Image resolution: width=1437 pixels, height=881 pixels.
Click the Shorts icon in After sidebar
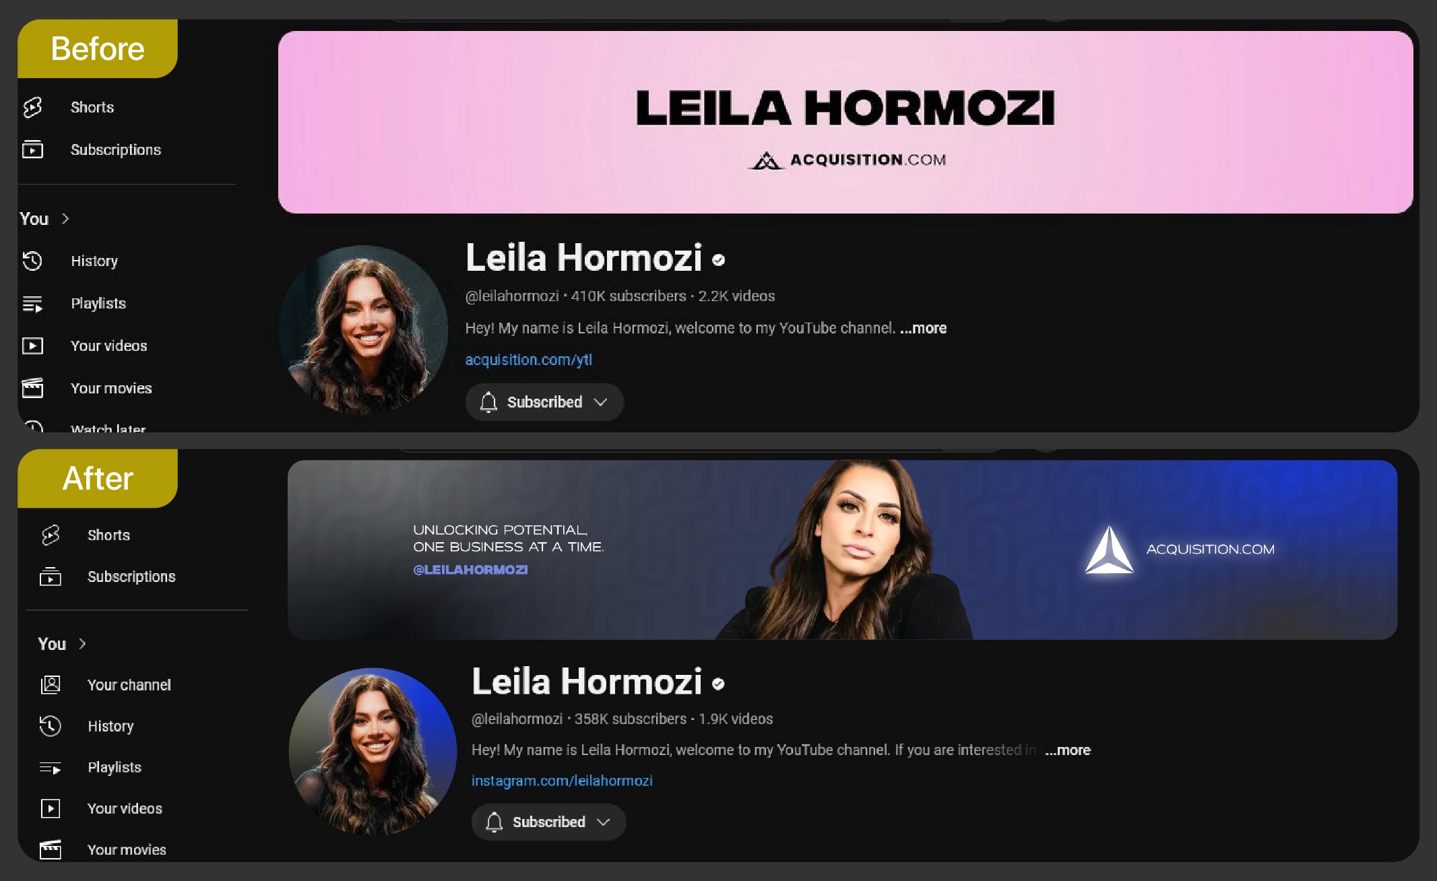point(50,535)
